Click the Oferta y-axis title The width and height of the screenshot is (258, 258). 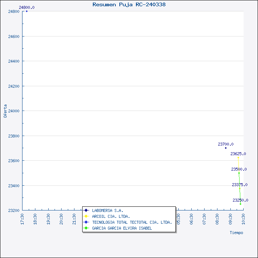coord(5,111)
